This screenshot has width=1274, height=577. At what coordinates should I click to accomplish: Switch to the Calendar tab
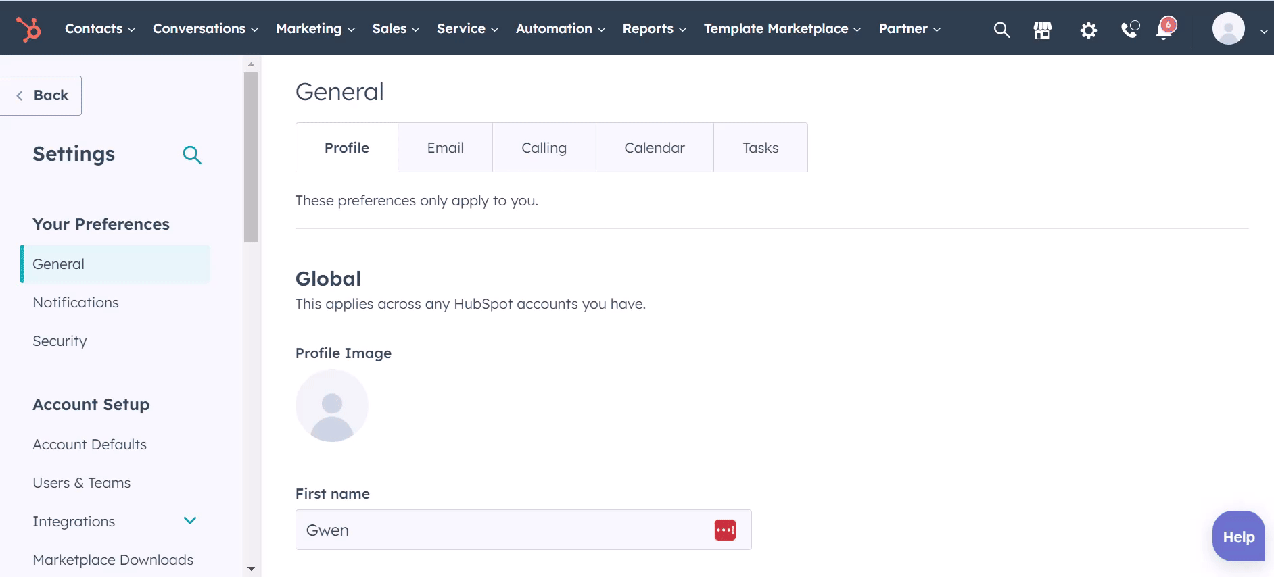click(x=655, y=147)
